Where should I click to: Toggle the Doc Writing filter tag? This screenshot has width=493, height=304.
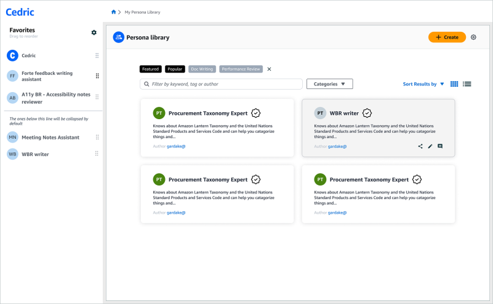(x=202, y=69)
